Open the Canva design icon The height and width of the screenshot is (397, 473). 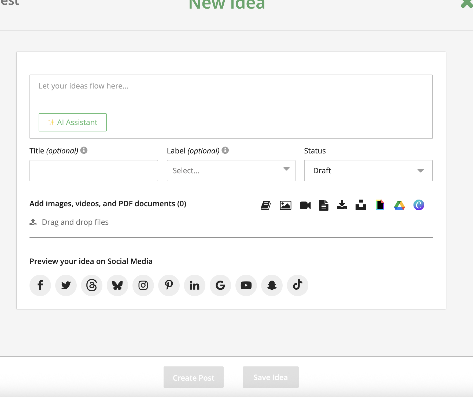point(419,205)
